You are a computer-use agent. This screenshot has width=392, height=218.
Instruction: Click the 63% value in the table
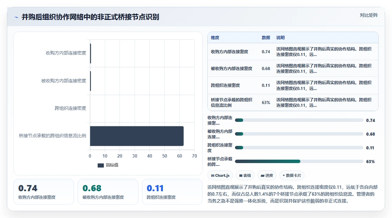[x=266, y=102]
